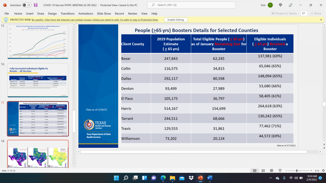Click the microphone icon in system tray
The image size is (326, 183).
[x=284, y=178]
